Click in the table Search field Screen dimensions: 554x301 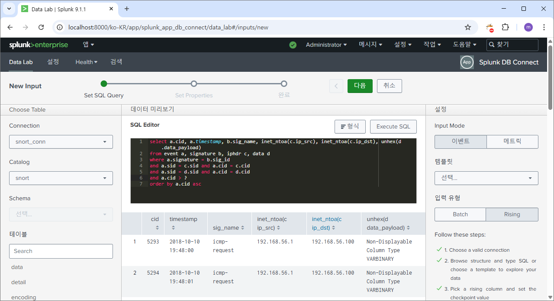tap(61, 251)
